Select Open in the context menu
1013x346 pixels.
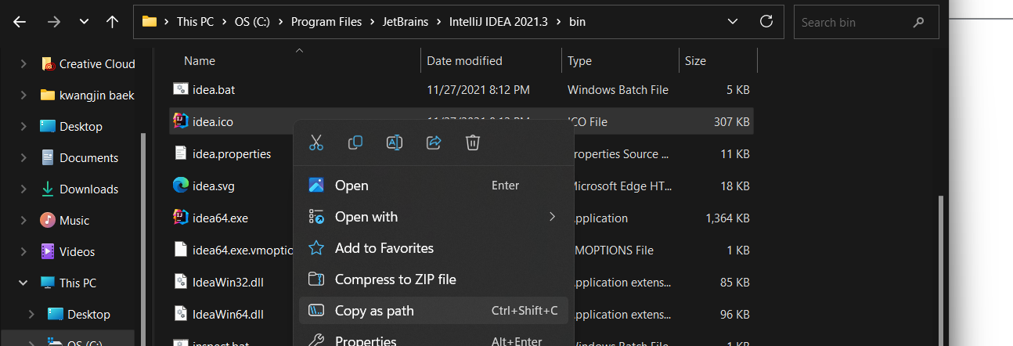coord(434,186)
